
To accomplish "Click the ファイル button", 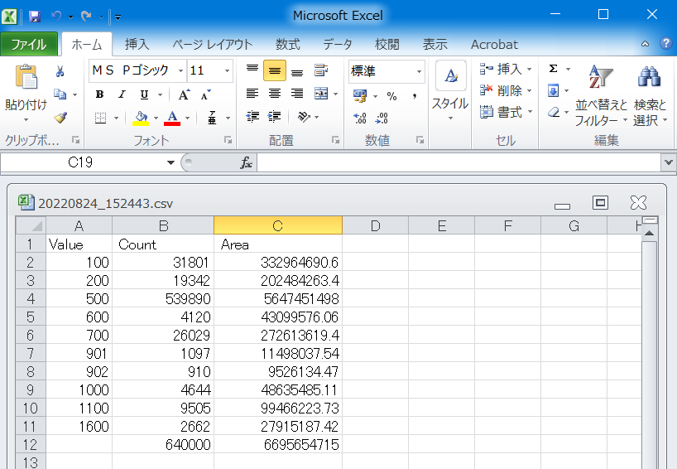I will tap(29, 45).
